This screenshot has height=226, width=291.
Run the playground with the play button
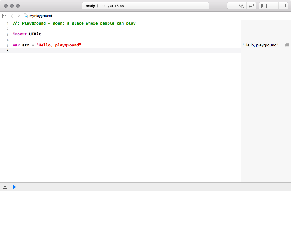pyautogui.click(x=15, y=187)
